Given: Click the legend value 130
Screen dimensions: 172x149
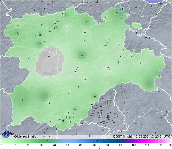Looking at the screenshot, I should coord(170,145).
